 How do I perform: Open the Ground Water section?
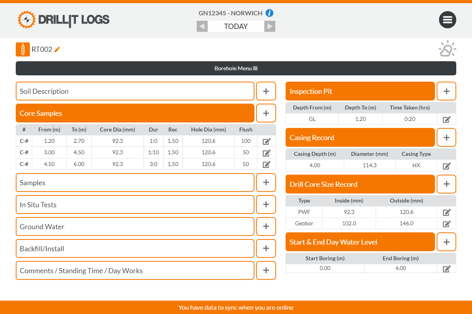(x=135, y=226)
